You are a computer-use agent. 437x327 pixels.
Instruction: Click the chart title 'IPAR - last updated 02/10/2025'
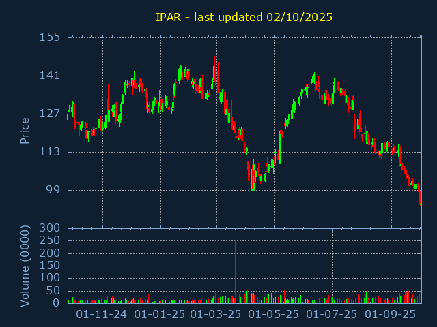[244, 17]
